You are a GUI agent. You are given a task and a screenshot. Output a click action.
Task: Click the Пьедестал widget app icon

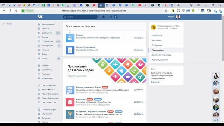(x=70, y=114)
